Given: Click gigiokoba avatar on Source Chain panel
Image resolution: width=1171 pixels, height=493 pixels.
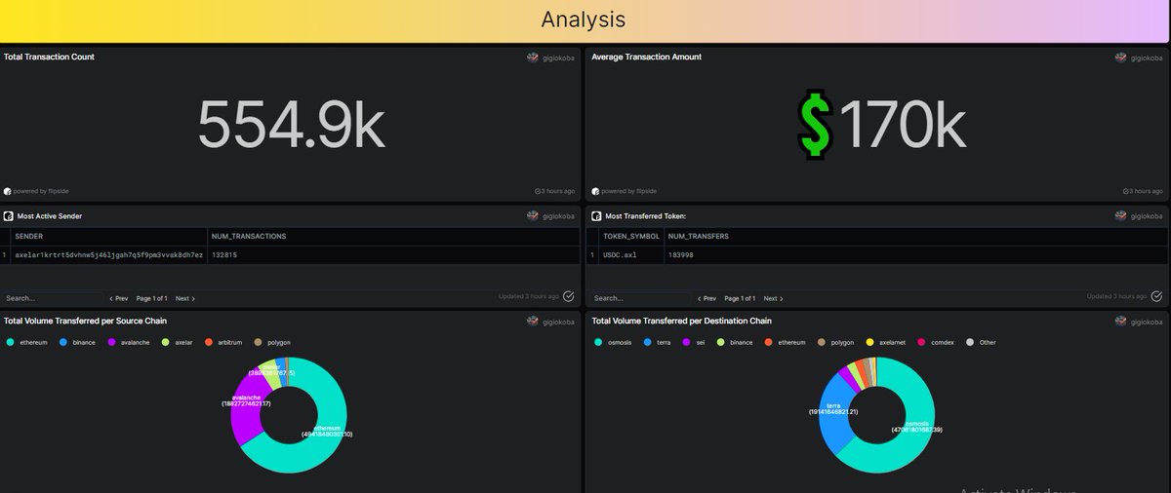Looking at the screenshot, I should coord(533,321).
